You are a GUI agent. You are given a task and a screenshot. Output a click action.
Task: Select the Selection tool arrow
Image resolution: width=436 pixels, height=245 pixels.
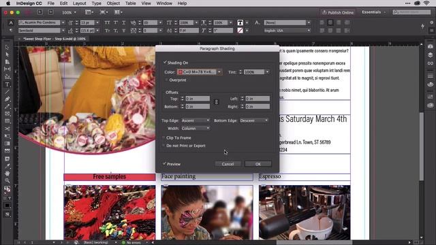click(7, 48)
